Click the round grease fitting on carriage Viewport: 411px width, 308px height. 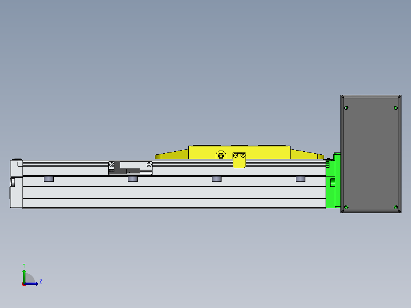pos(221,156)
